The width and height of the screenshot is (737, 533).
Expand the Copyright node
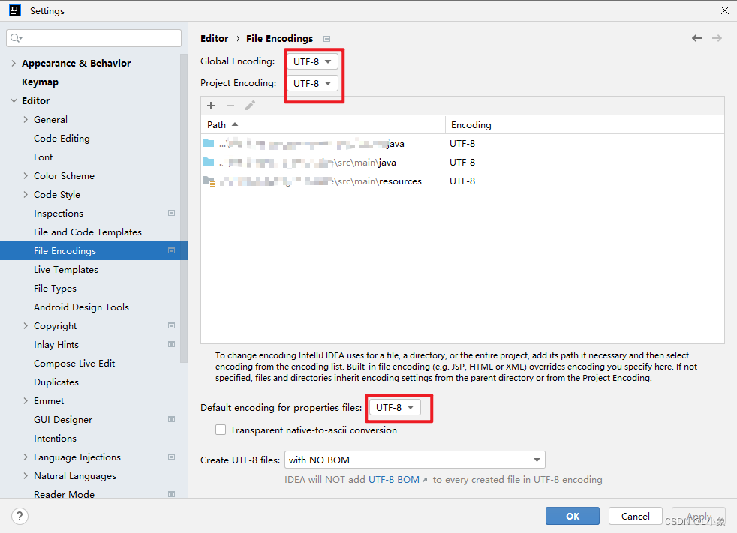coord(26,325)
